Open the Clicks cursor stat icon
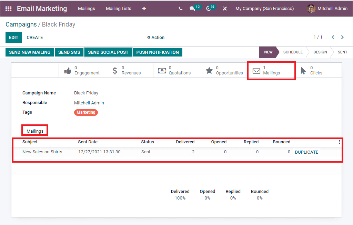This screenshot has width=353, height=225. point(303,70)
